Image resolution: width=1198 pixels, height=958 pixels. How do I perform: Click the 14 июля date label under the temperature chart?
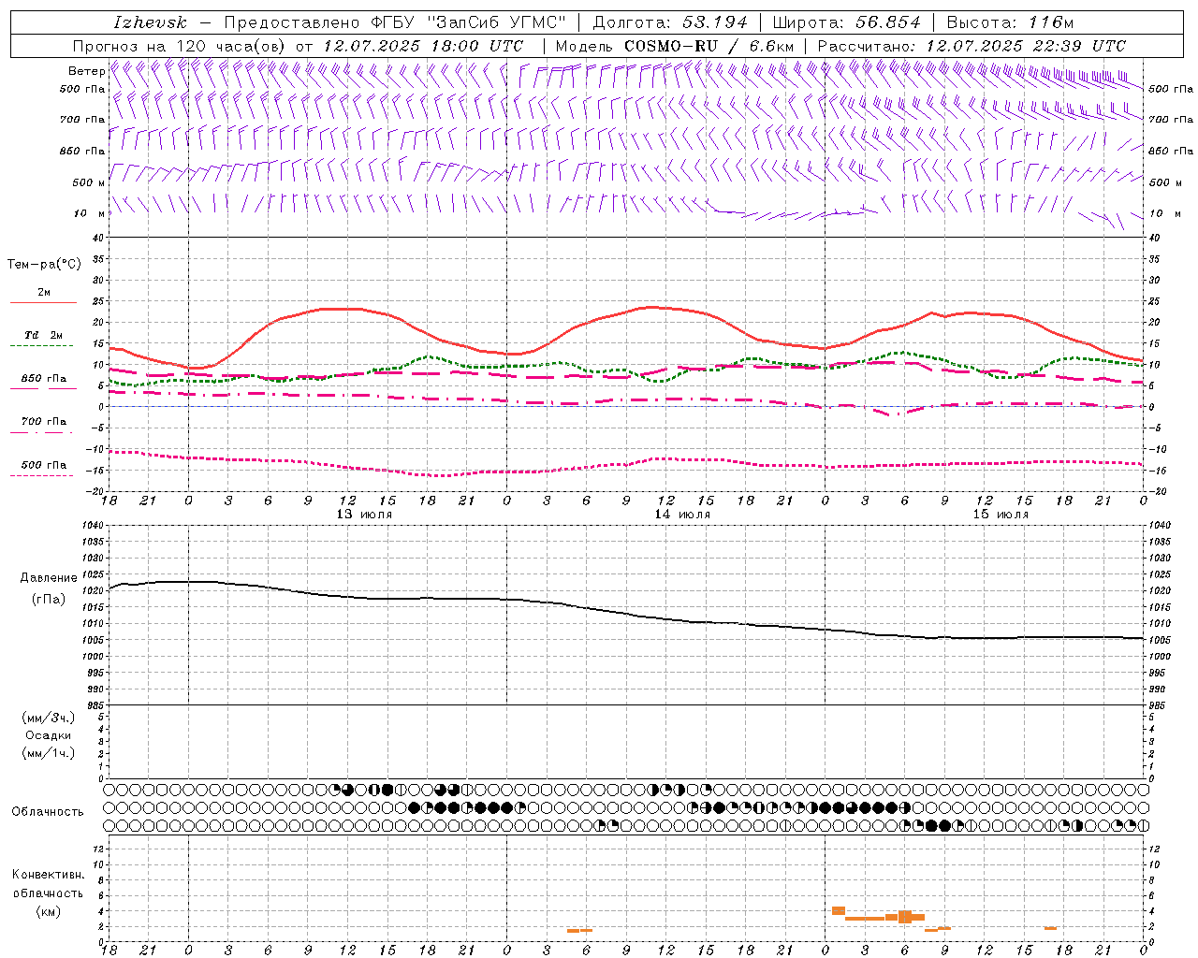682,515
